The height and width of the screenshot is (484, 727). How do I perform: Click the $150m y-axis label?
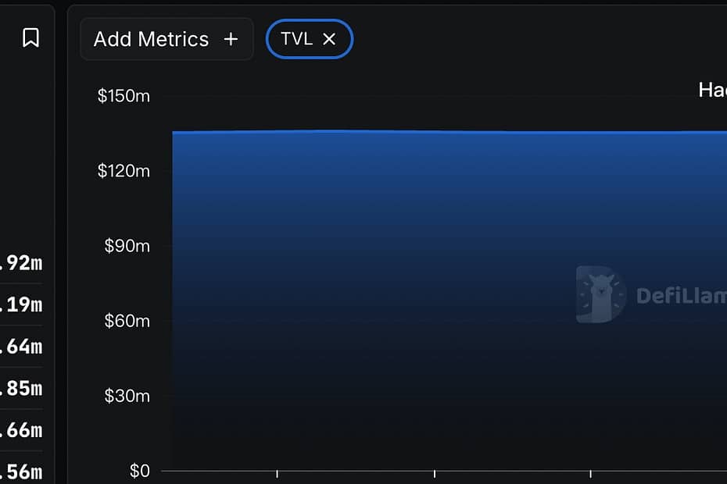[124, 96]
